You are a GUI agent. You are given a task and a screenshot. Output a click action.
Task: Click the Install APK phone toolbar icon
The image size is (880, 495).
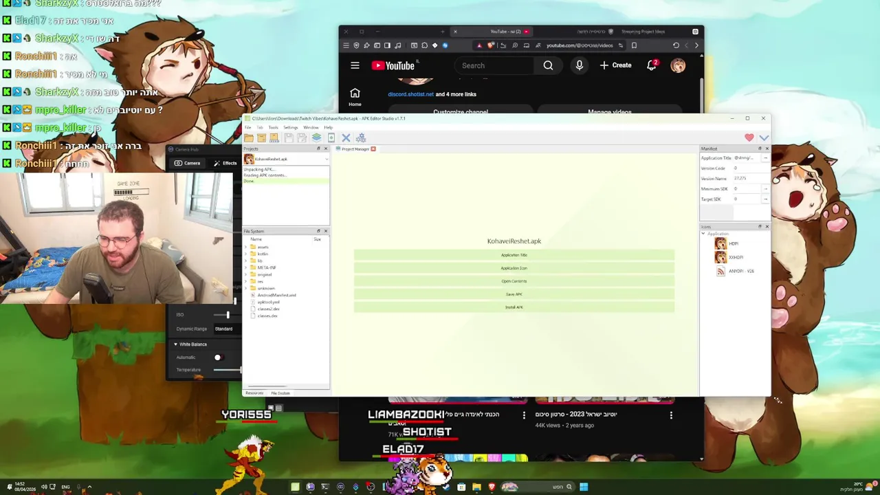(331, 137)
